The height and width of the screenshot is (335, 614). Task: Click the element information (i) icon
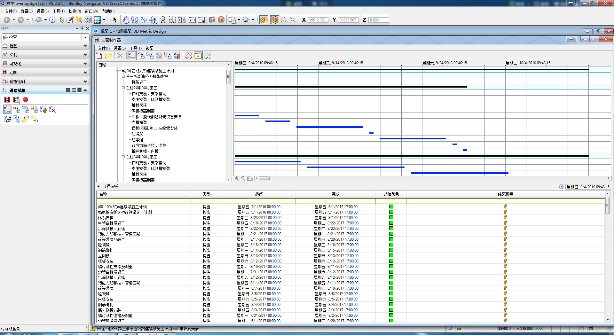52,20
